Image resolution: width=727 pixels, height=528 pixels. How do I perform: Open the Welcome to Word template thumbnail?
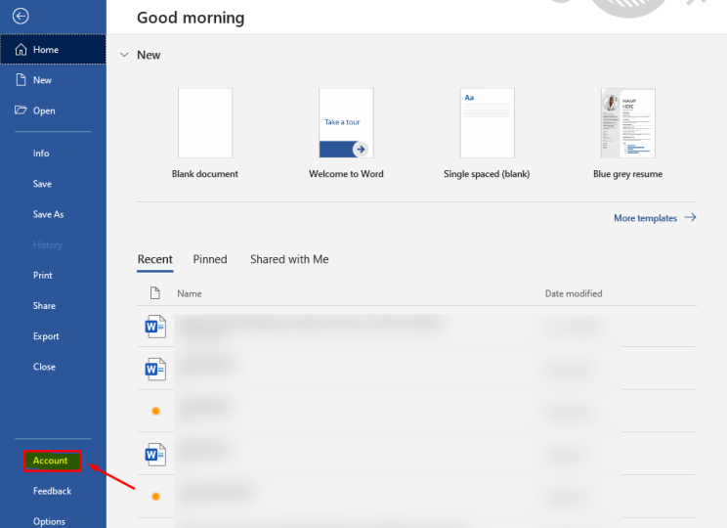click(346, 123)
